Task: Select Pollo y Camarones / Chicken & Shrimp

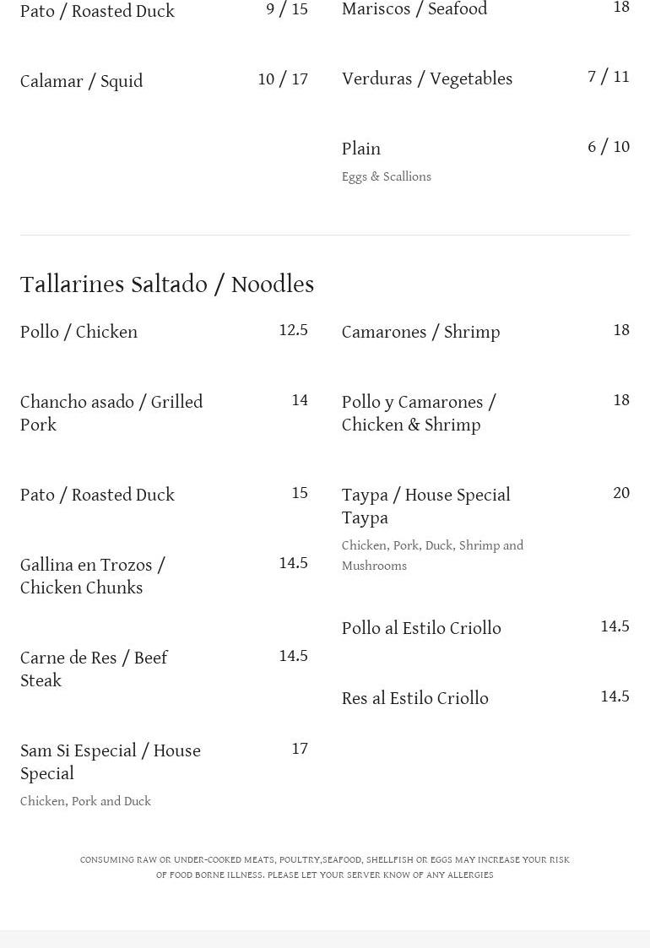Action: [x=419, y=413]
